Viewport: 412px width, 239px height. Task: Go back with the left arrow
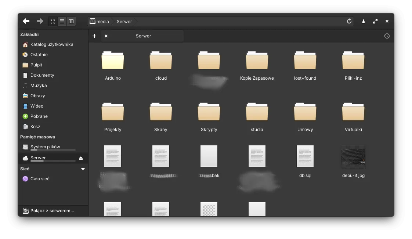point(26,21)
